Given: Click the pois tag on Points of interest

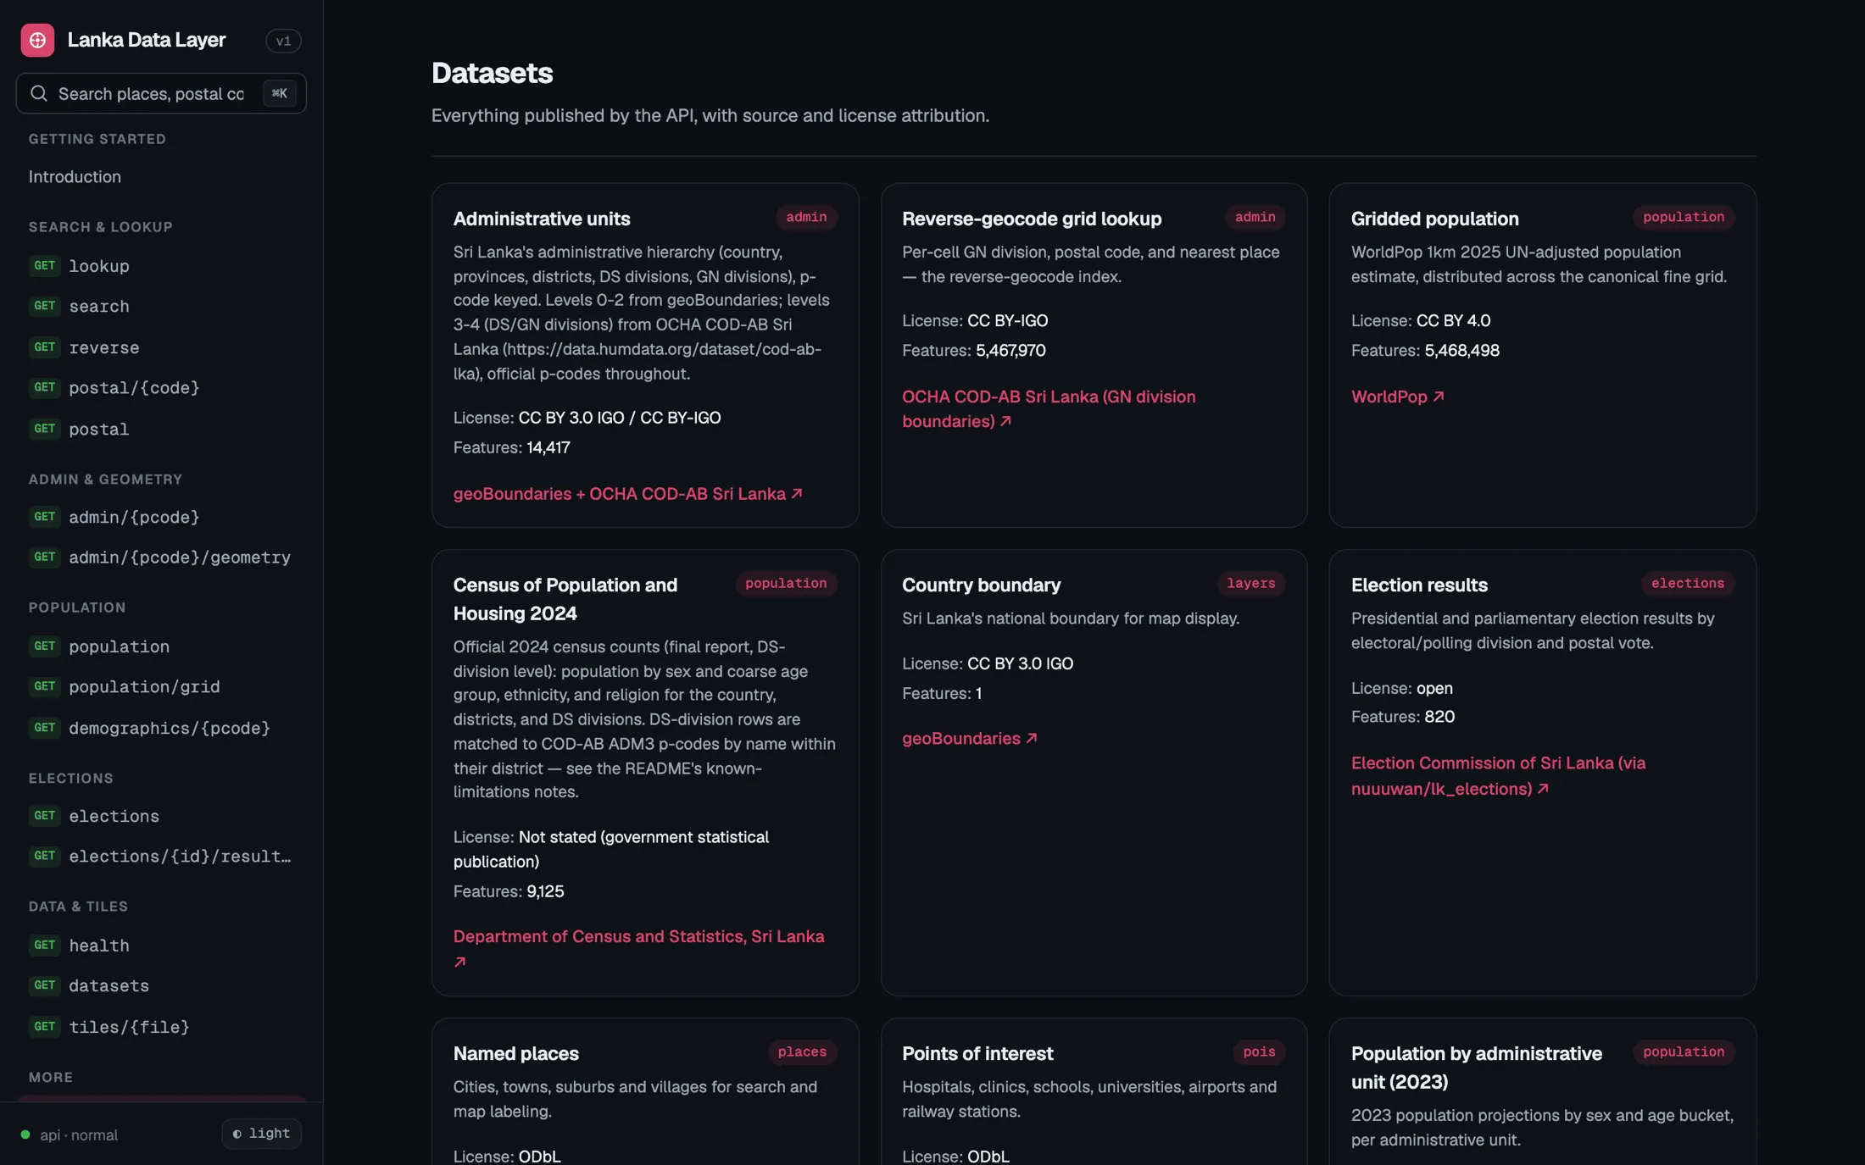Looking at the screenshot, I should pos(1259,1052).
